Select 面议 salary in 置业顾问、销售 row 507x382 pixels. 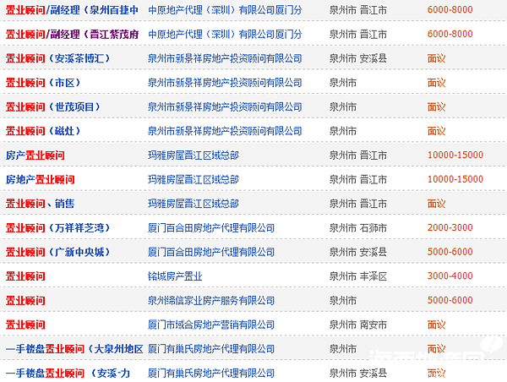[x=437, y=204]
